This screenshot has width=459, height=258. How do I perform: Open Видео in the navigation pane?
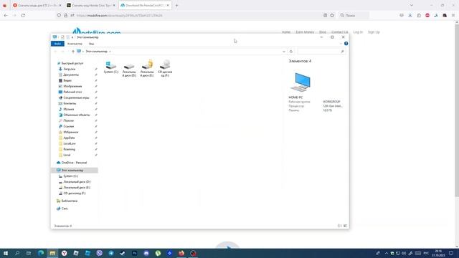(67, 80)
